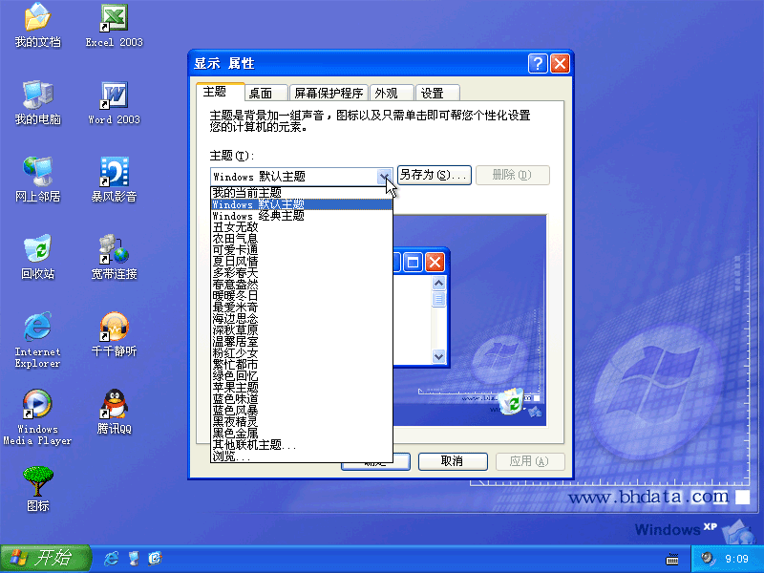Screen dimensions: 764x573
Task: Launch the 腾讯QQ desktop shortcut
Action: point(114,412)
